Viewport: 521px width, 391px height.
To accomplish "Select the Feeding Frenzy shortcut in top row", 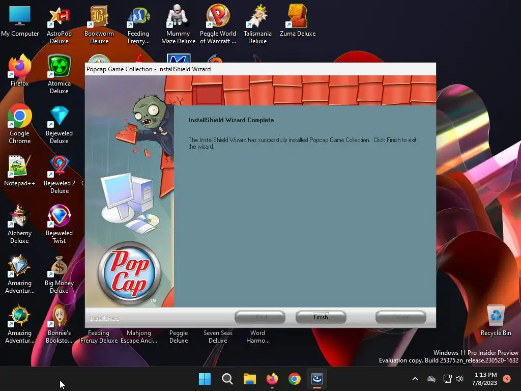I will (x=138, y=25).
